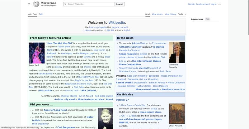Open the Catherine Connolly news photo
The image size is (249, 129).
(x=177, y=52)
